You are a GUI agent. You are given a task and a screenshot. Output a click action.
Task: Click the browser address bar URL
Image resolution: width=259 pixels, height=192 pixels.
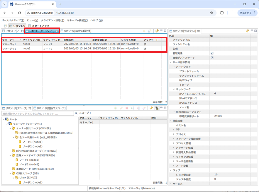[x=65, y=13]
